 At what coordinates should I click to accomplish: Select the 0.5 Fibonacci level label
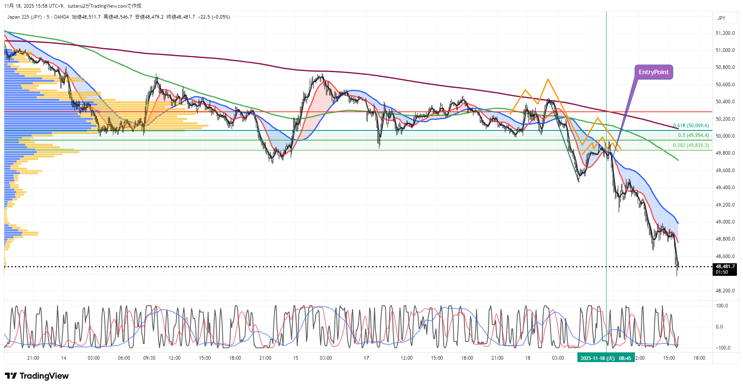coord(693,135)
